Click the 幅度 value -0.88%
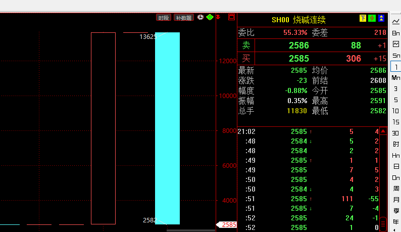The width and height of the screenshot is (401, 232). click(296, 90)
